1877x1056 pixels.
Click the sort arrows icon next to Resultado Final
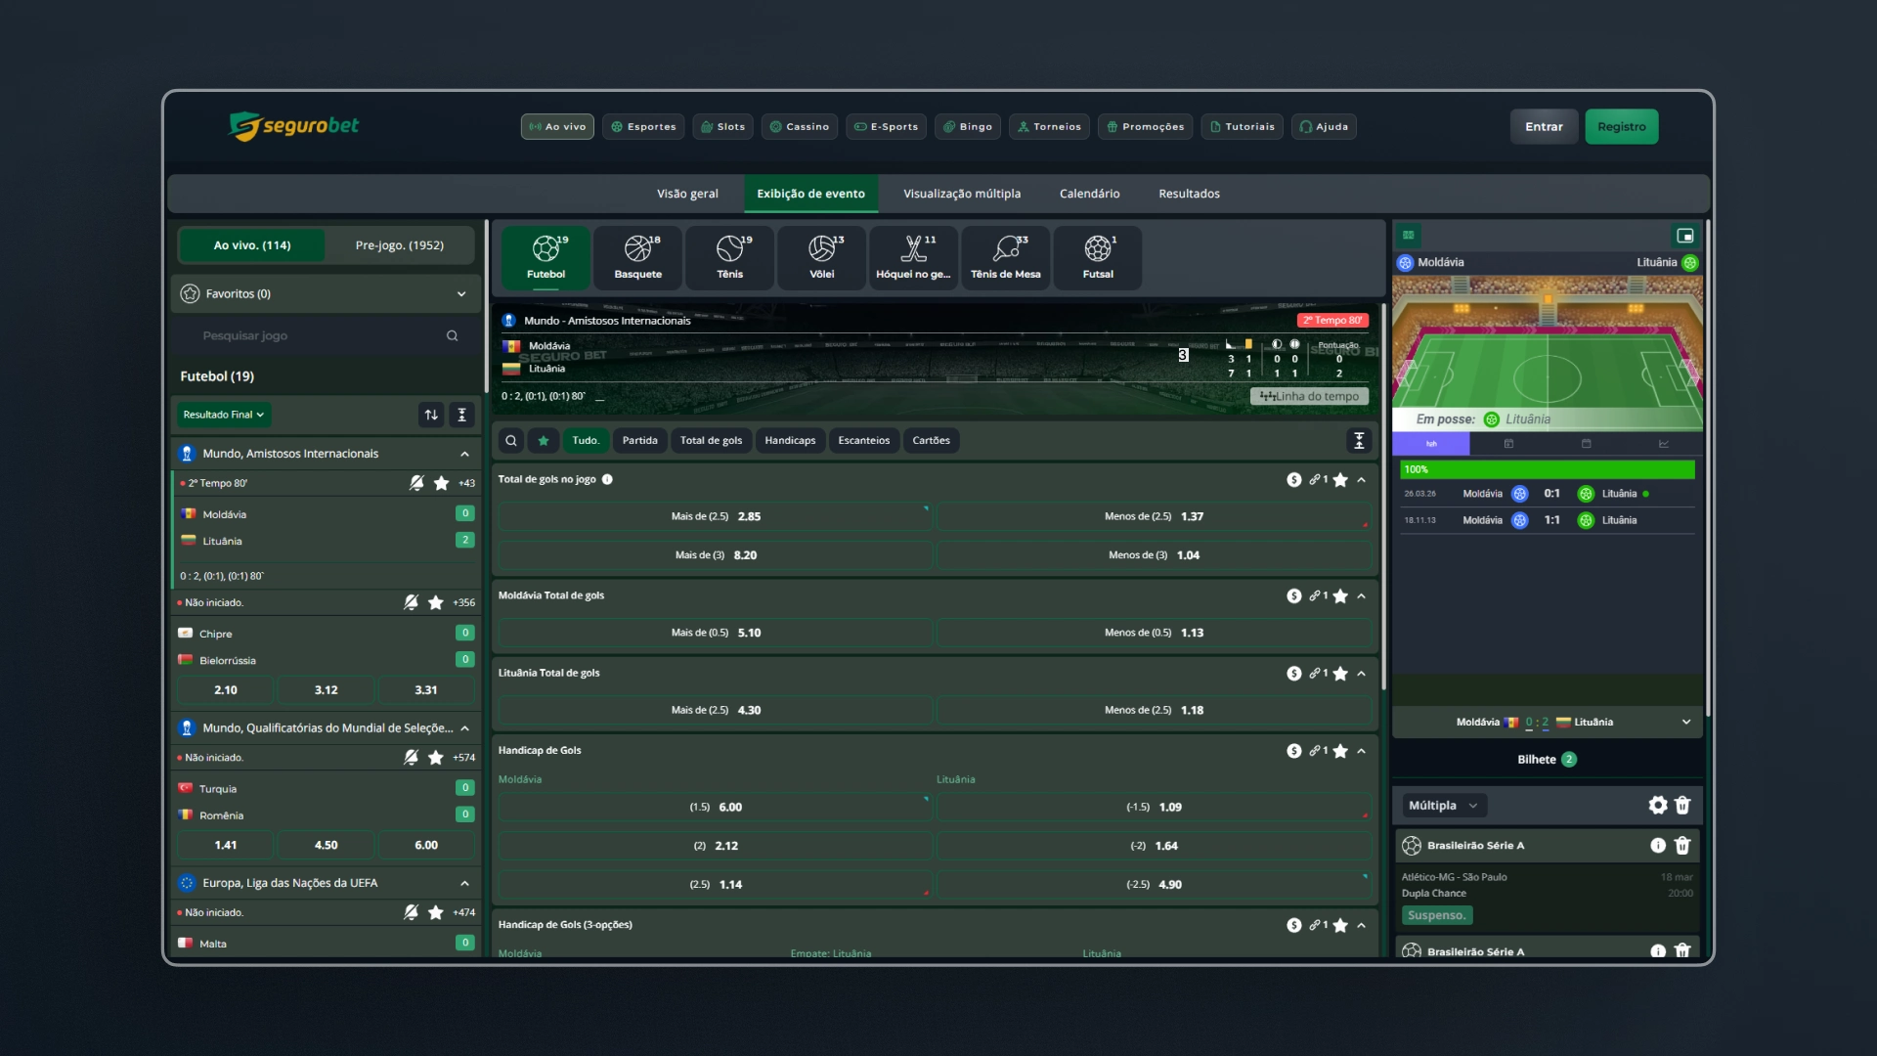[x=431, y=416]
